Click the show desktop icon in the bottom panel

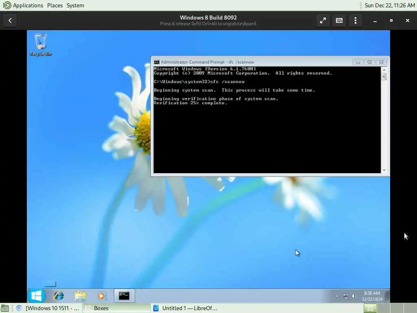click(x=4, y=308)
